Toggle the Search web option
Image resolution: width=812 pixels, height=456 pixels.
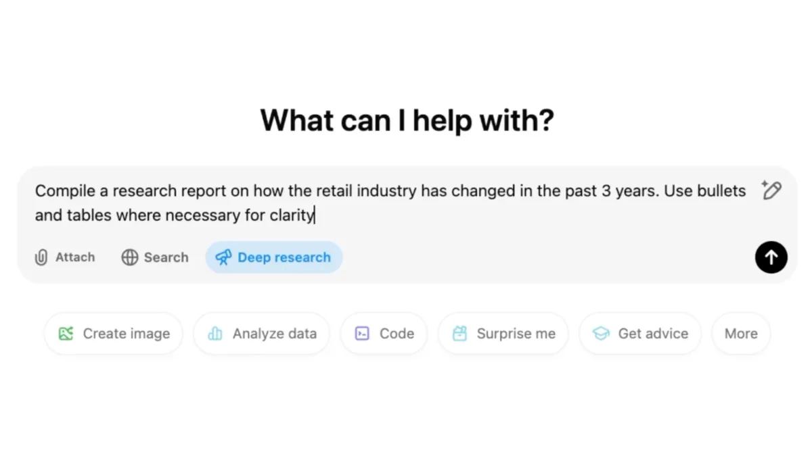(155, 257)
